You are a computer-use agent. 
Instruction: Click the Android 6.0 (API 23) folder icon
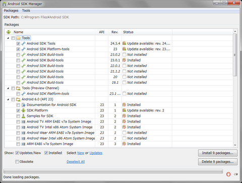point(18,99)
